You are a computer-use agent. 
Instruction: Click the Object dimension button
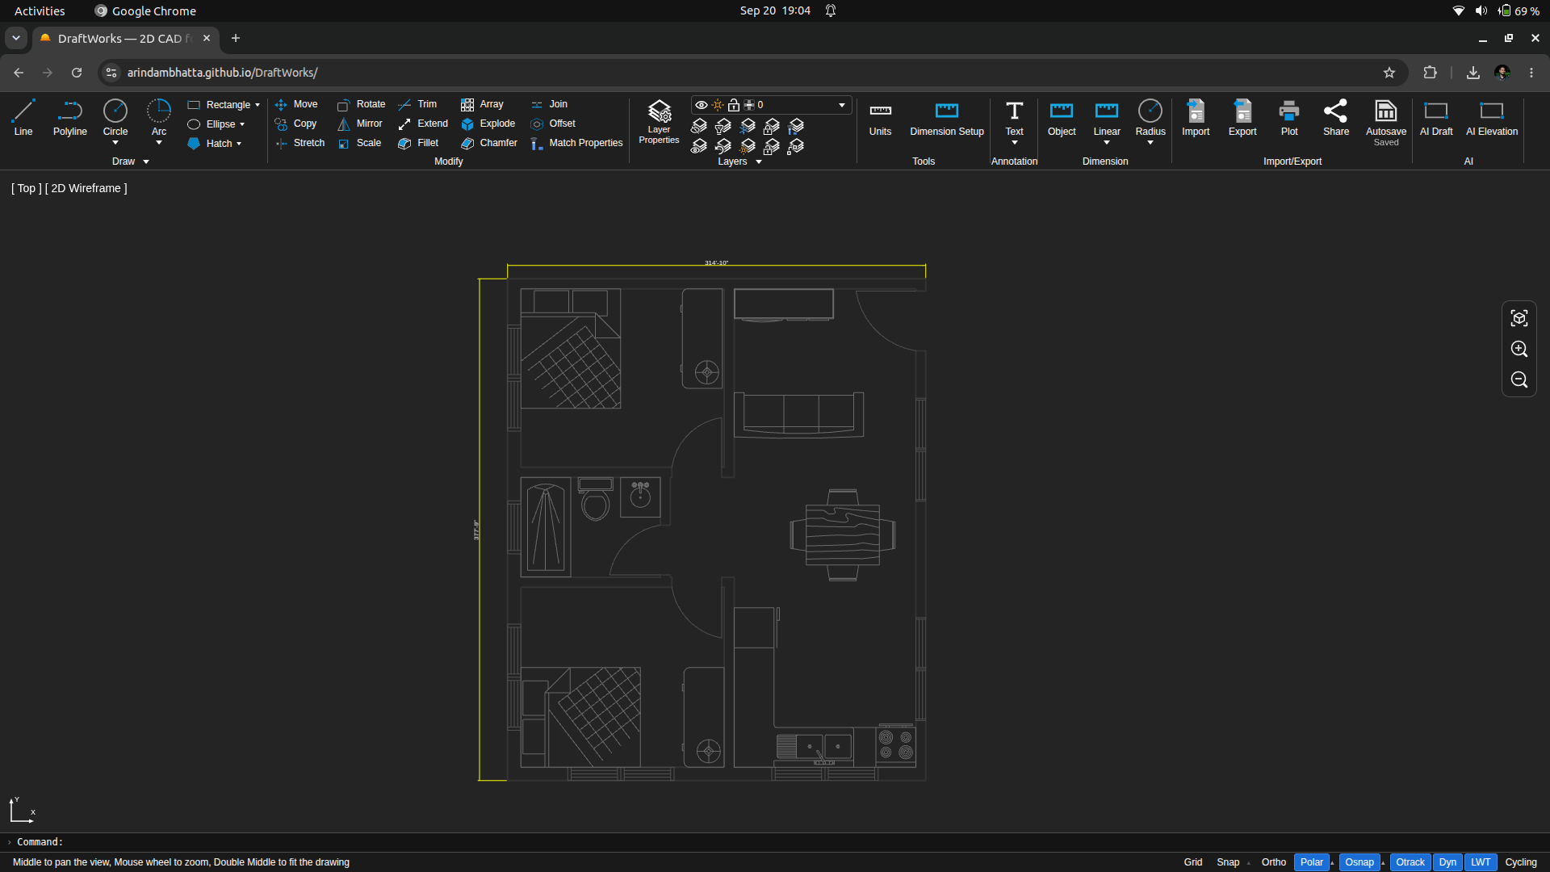click(1062, 118)
